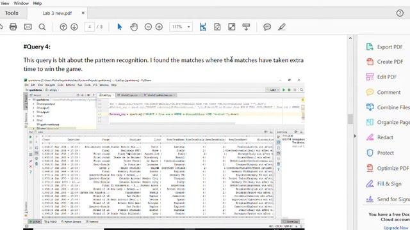Click the Upgrade Now link

click(x=397, y=227)
